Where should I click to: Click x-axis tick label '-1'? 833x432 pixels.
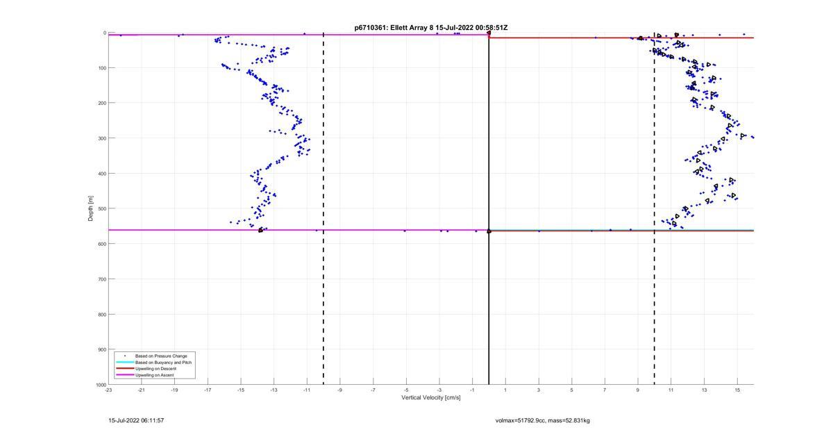tap(472, 390)
